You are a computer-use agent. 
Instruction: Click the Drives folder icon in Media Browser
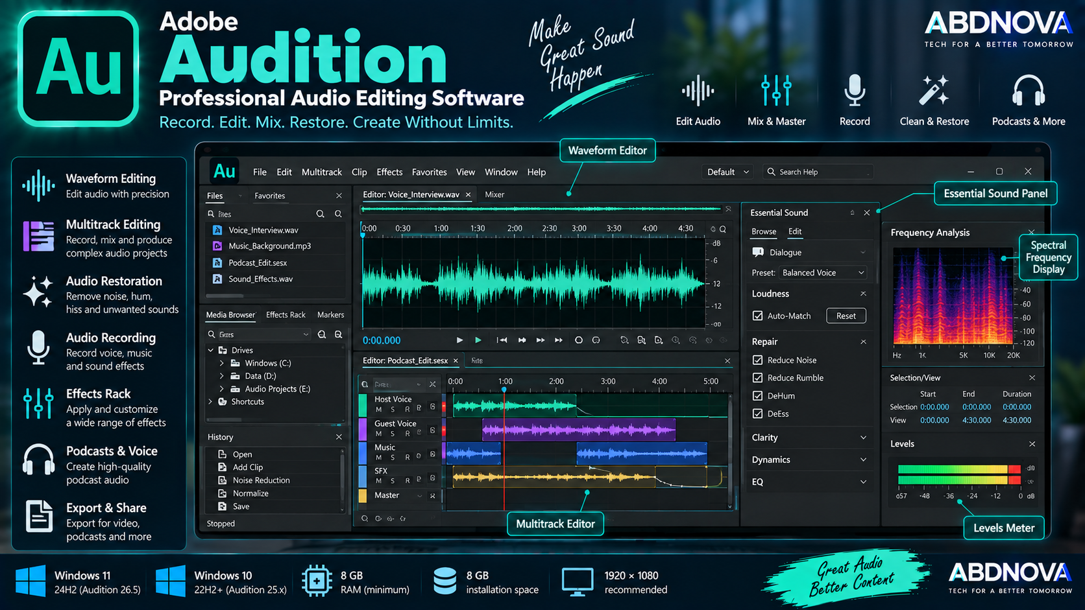pos(223,350)
